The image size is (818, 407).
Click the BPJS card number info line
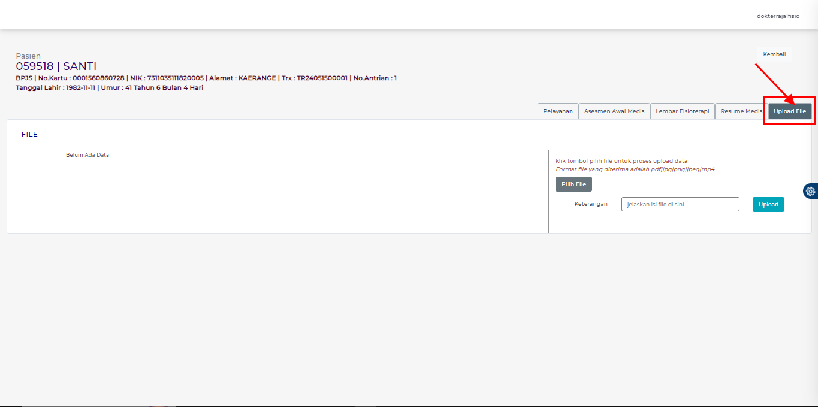(206, 78)
